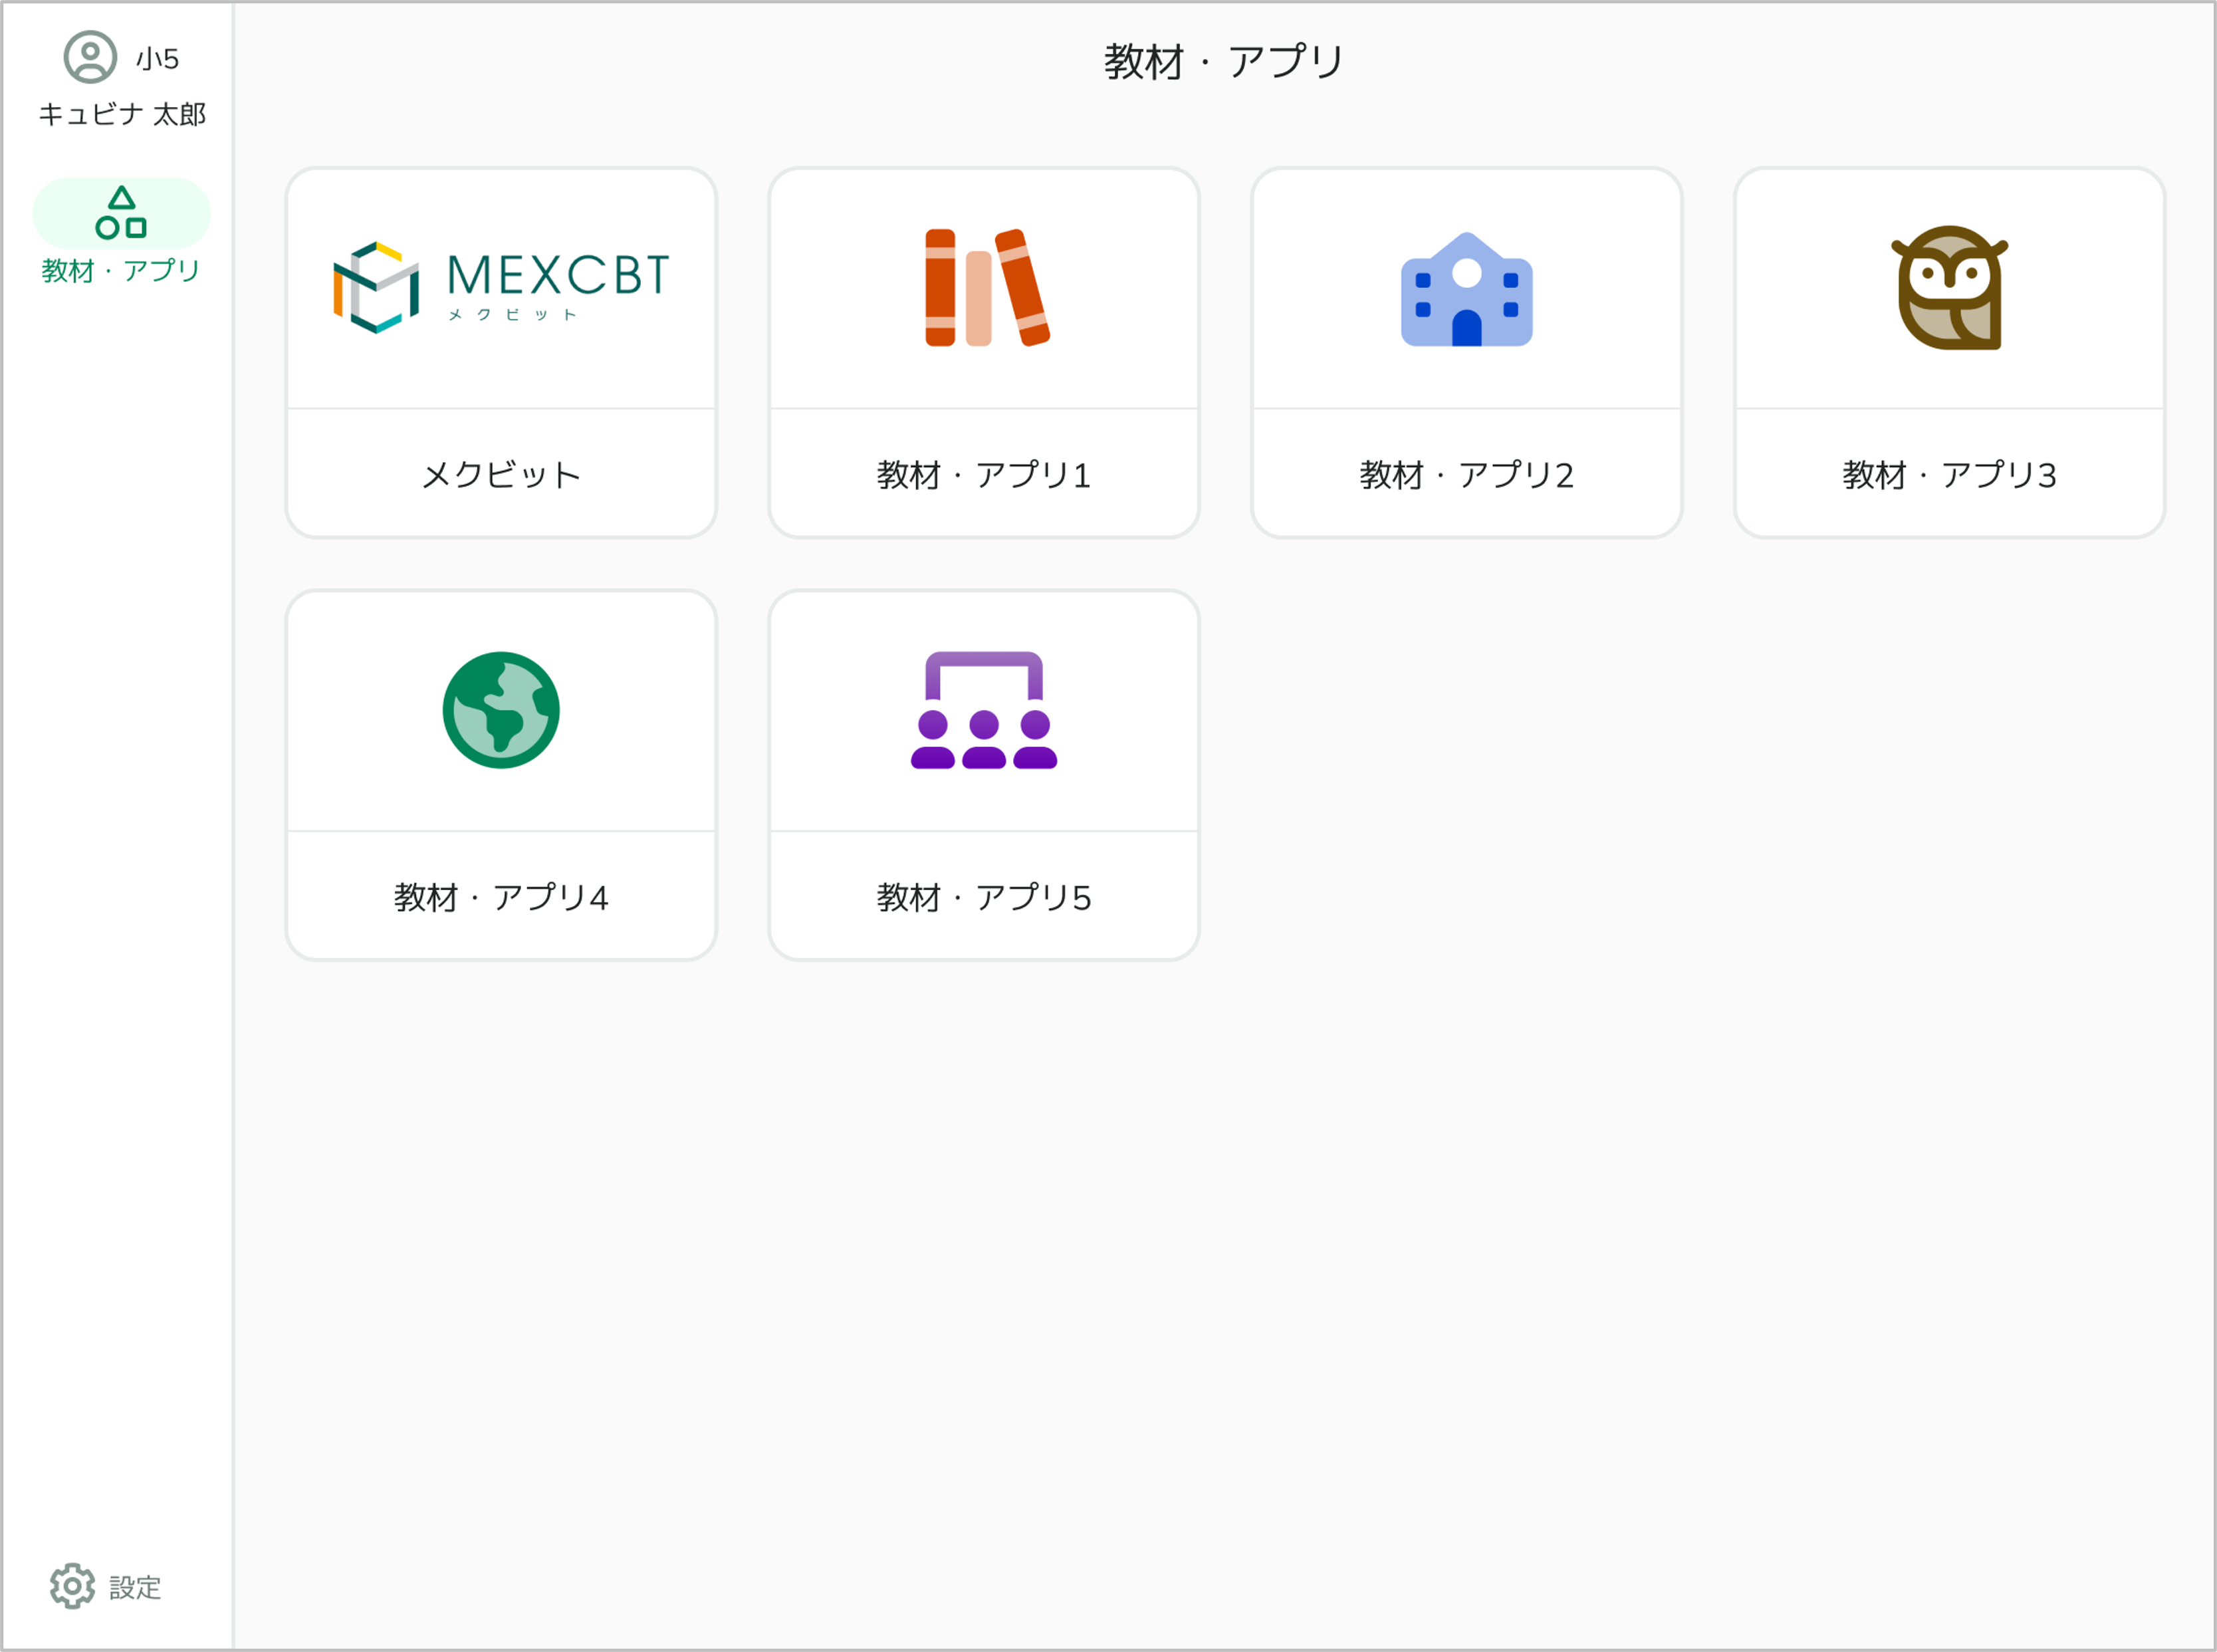Click the purple classroom audience icon
The height and width of the screenshot is (1652, 2217).
(984, 710)
